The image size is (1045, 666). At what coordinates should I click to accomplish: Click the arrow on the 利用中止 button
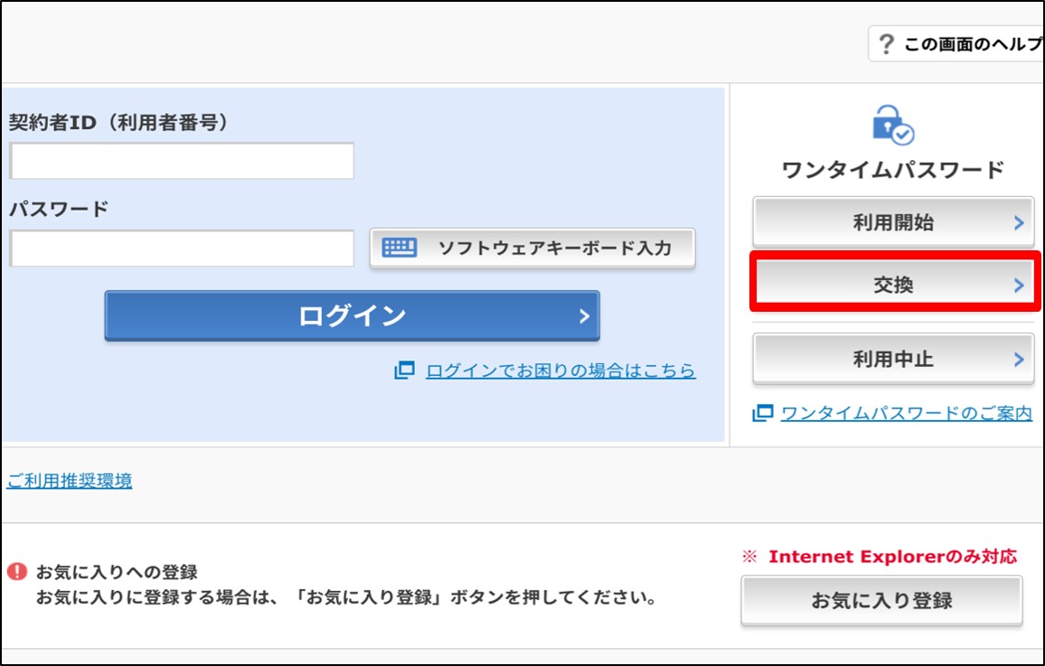(1019, 359)
